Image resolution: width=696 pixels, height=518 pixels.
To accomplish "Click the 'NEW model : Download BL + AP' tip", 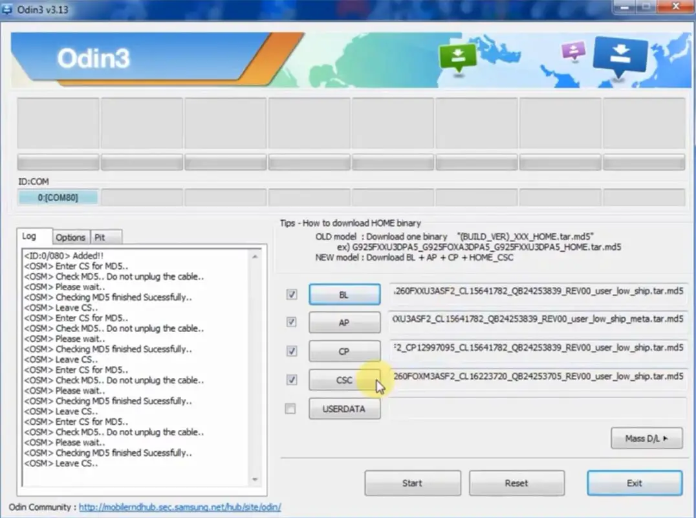I will point(414,258).
